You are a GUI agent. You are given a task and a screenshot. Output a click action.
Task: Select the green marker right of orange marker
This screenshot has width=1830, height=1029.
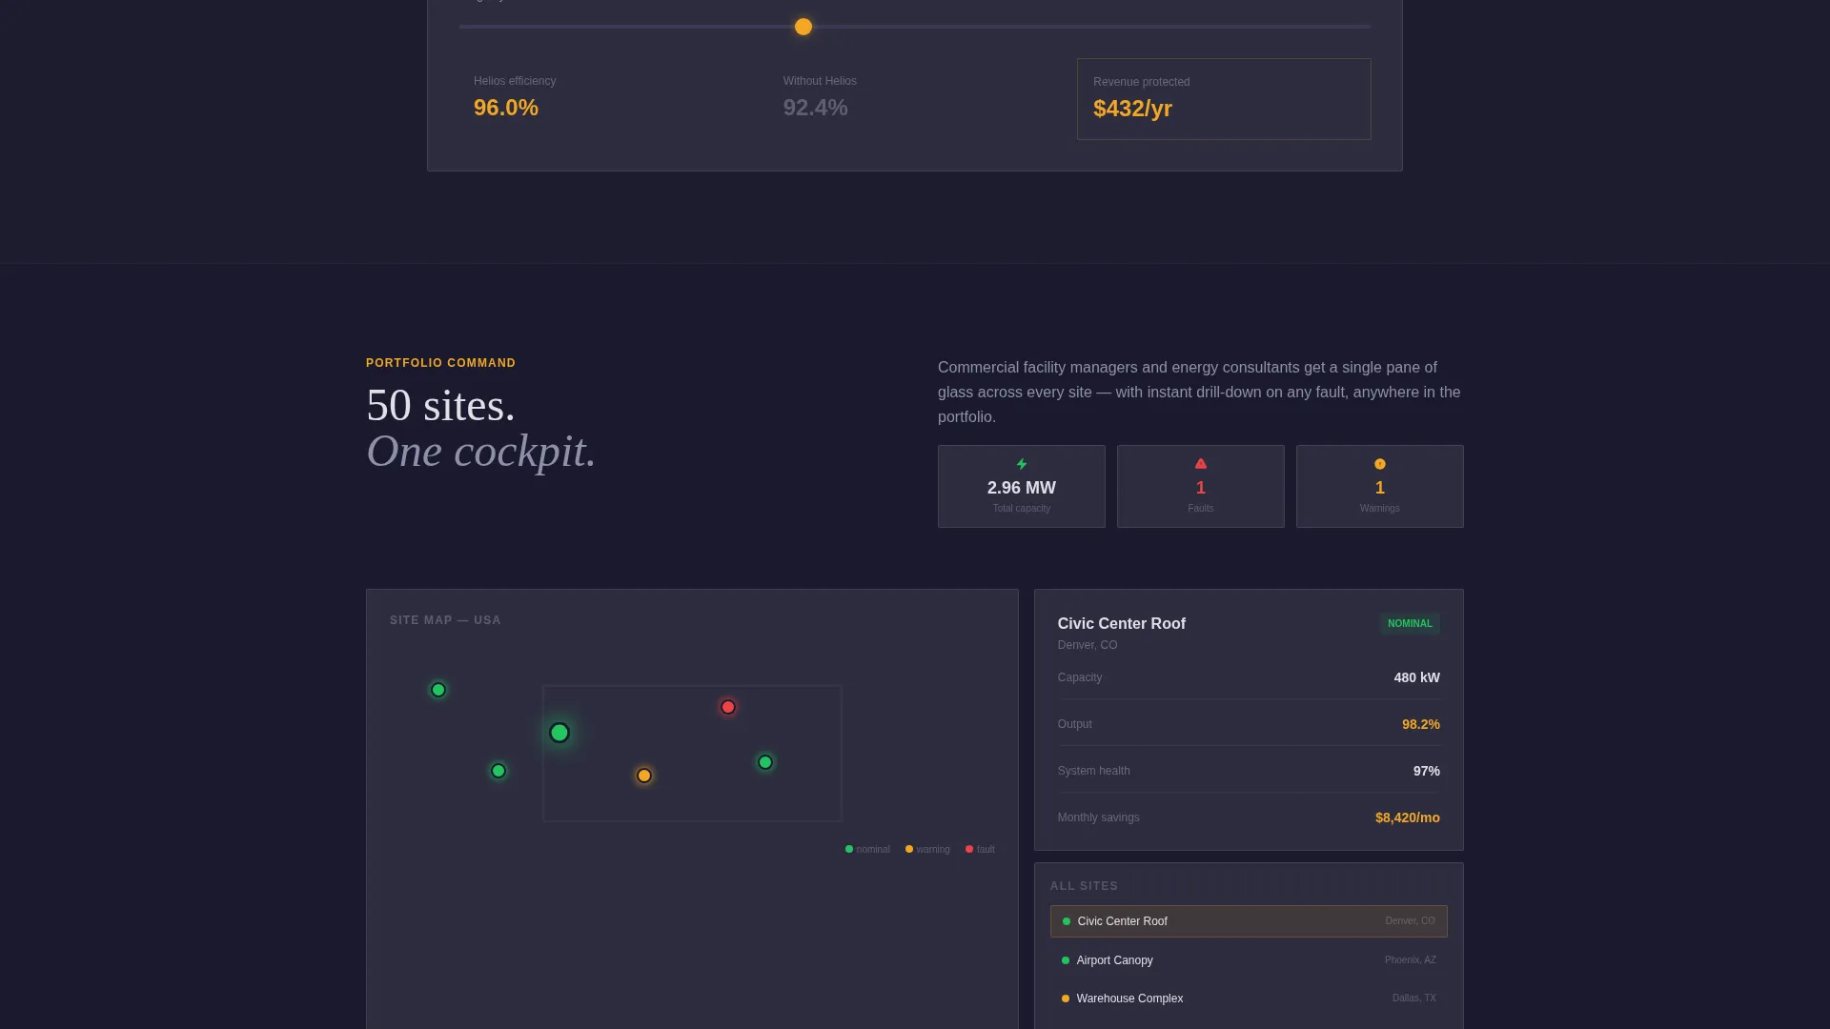coord(765,762)
